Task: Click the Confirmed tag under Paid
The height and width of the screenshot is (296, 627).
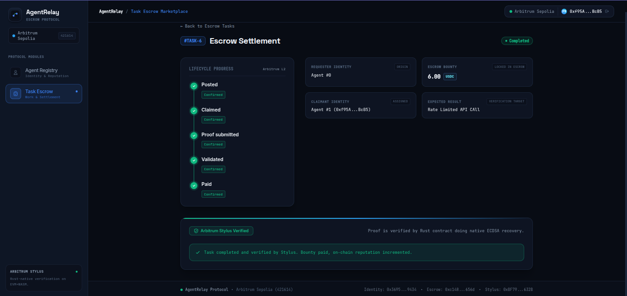Action: click(x=213, y=195)
